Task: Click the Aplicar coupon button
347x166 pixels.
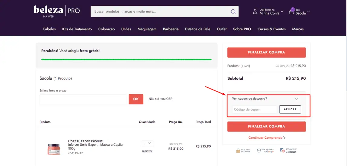Action: [x=290, y=109]
